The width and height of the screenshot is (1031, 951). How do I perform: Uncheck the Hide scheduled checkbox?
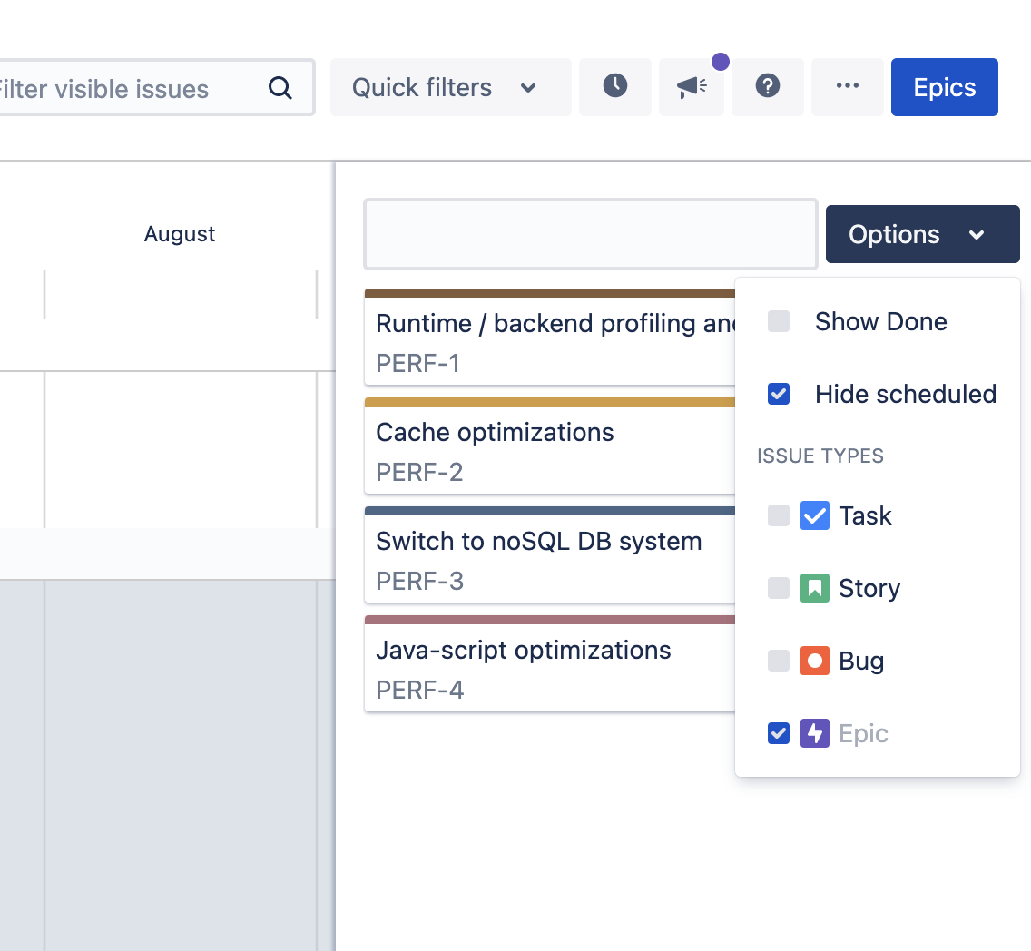pyautogui.click(x=779, y=395)
